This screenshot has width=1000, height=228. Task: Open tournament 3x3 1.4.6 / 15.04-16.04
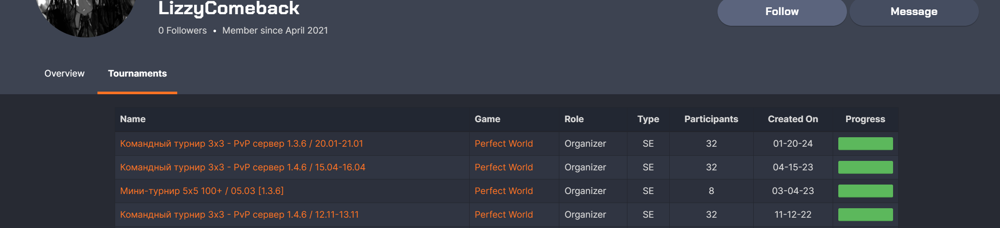pos(242,167)
